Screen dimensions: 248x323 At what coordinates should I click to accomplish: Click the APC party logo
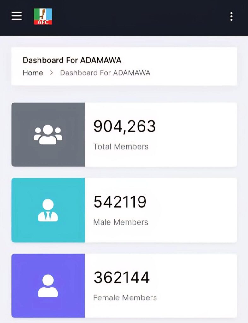click(43, 16)
